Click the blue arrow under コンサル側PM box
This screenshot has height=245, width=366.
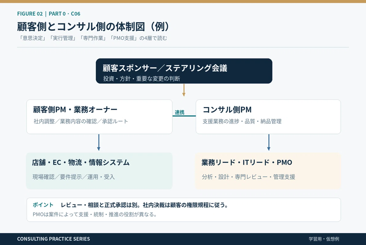click(x=269, y=142)
